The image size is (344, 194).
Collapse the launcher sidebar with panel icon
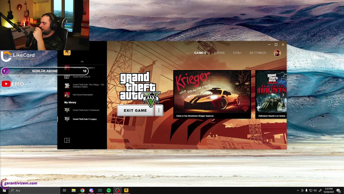[67, 140]
